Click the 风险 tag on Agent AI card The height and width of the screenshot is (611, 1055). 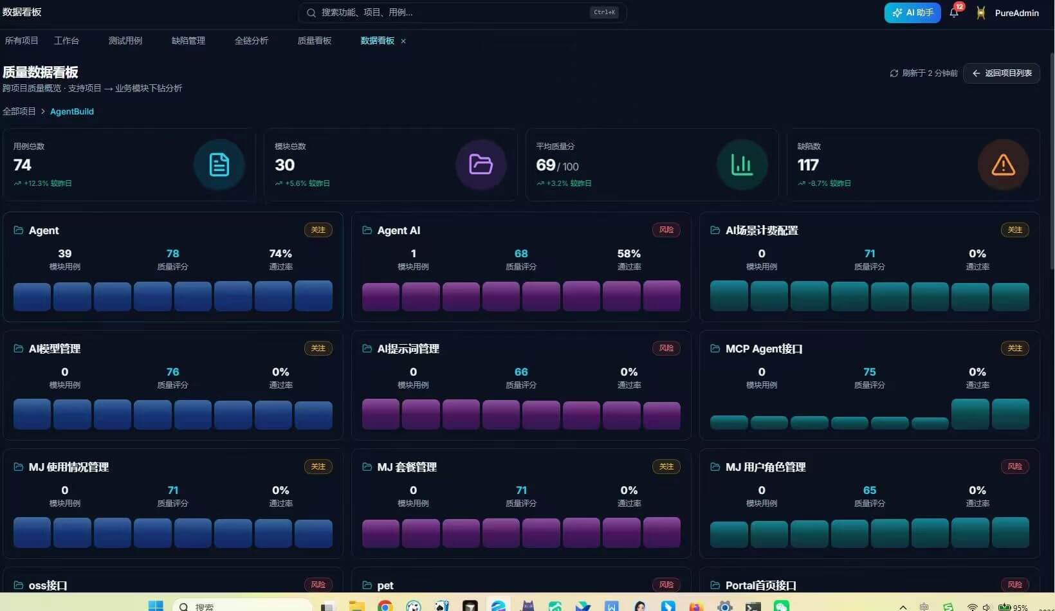tap(666, 230)
